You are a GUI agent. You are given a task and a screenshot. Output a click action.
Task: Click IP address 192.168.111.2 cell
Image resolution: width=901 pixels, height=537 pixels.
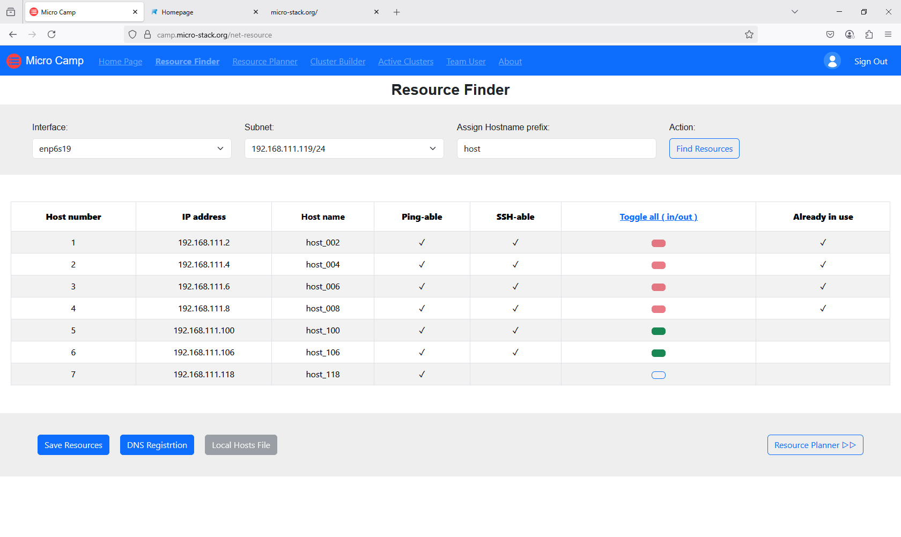click(204, 243)
